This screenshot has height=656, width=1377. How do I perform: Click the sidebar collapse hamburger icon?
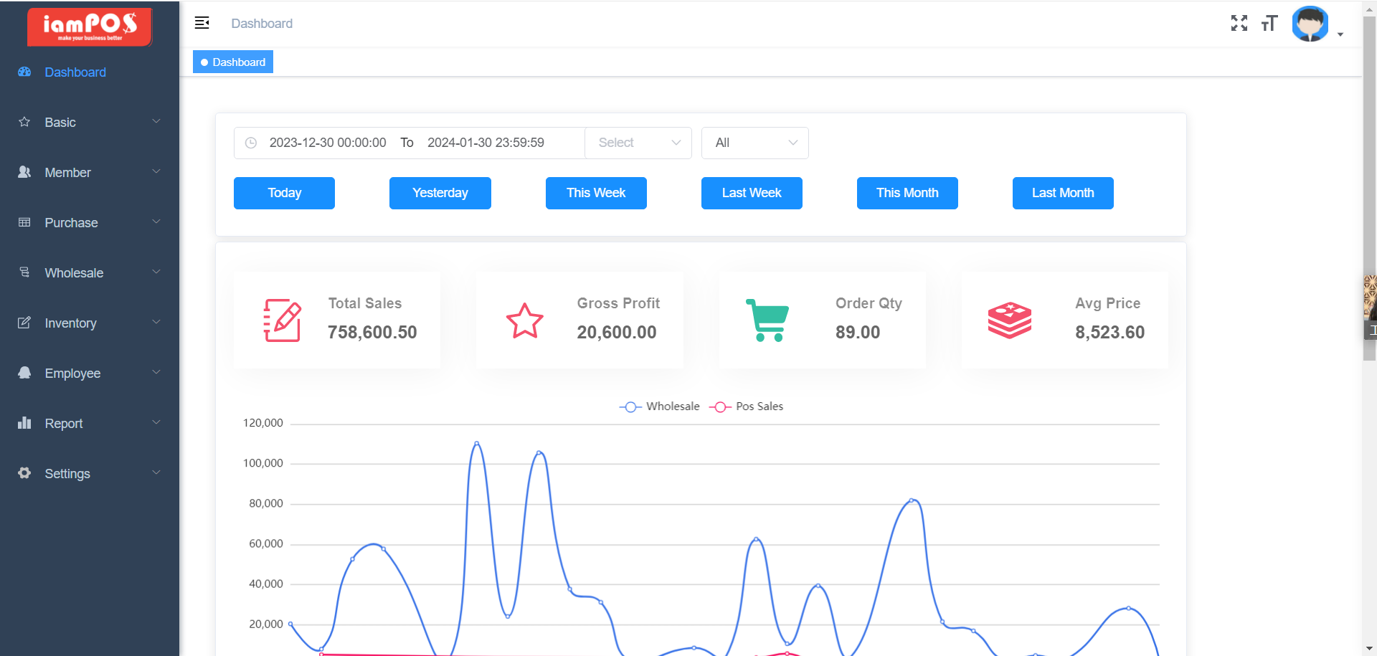(x=202, y=23)
